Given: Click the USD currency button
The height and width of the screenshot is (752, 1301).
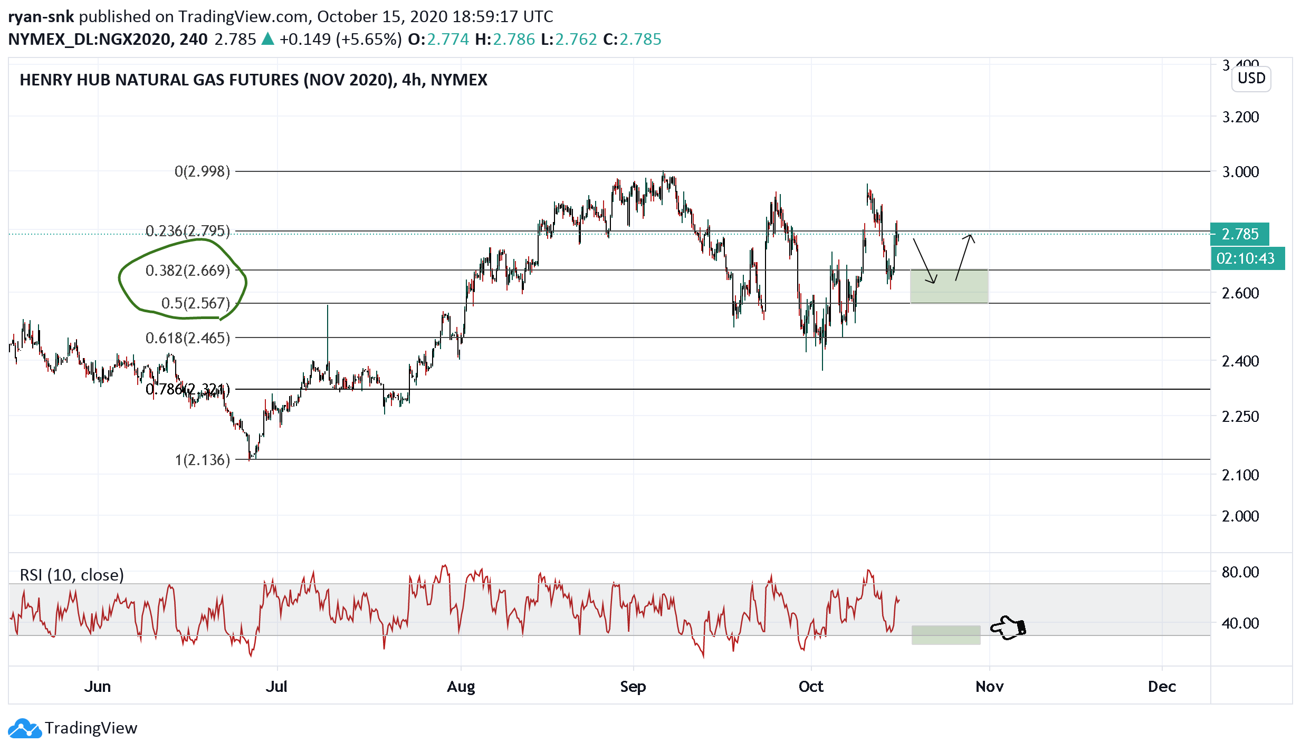Looking at the screenshot, I should [x=1251, y=79].
